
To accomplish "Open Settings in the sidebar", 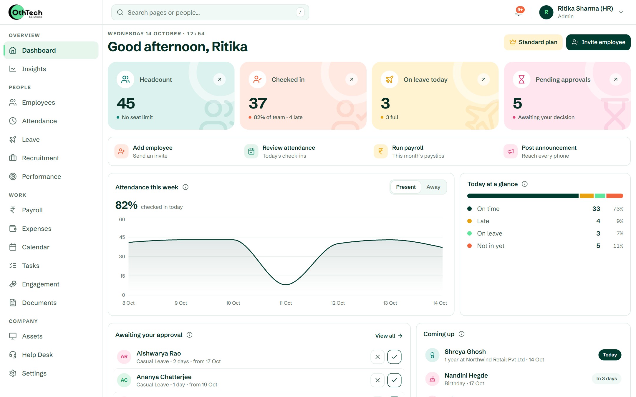I will [51, 373].
